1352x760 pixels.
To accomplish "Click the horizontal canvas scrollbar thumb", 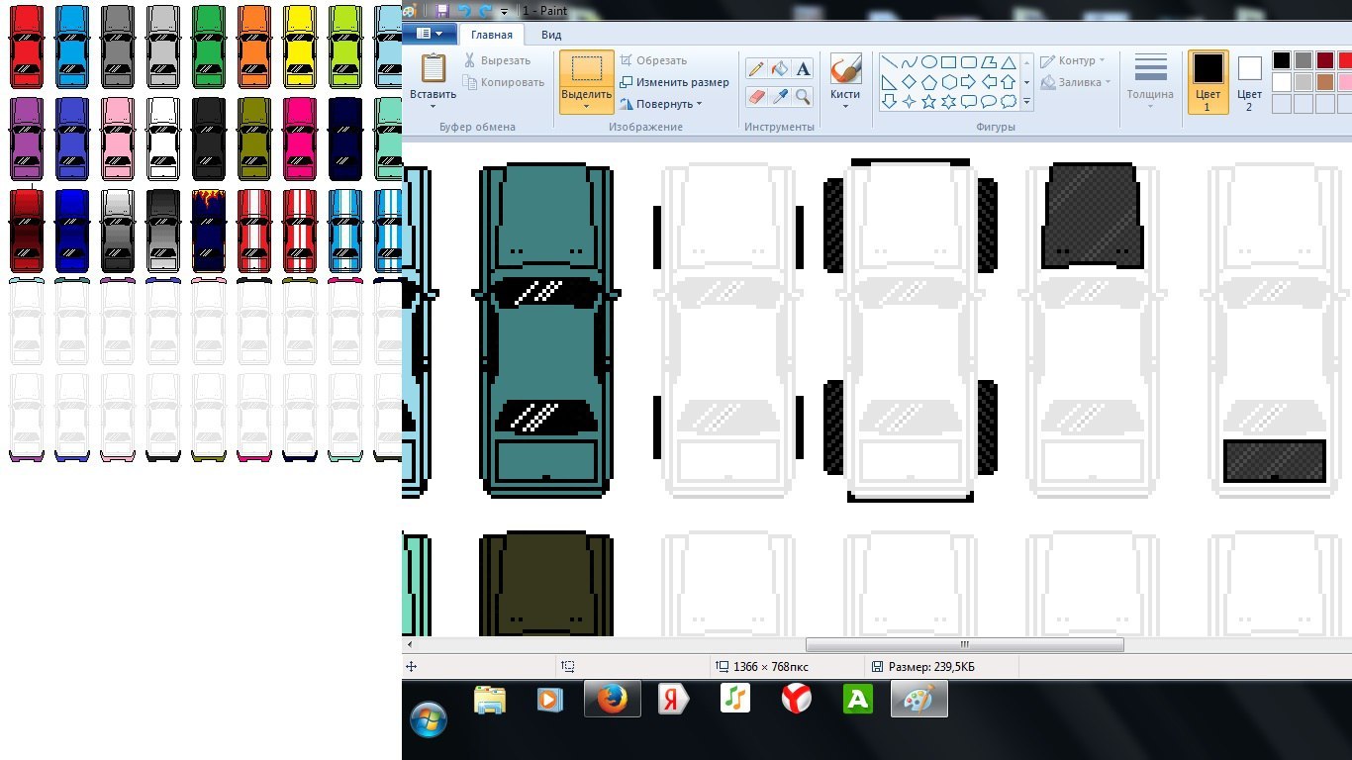I will (965, 644).
